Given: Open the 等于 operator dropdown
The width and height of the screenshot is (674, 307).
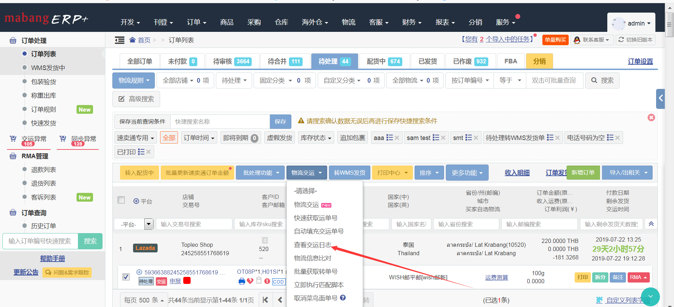Looking at the screenshot, I should [510, 81].
